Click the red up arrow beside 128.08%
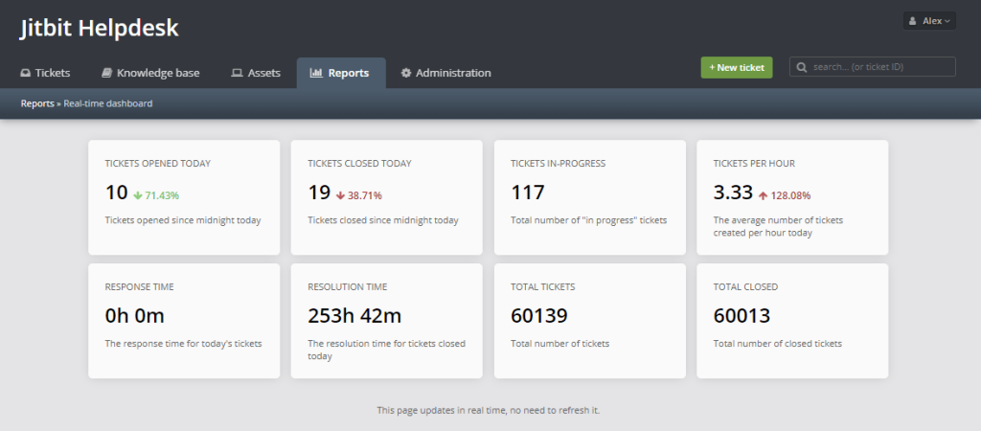This screenshot has height=431, width=981. (x=763, y=195)
